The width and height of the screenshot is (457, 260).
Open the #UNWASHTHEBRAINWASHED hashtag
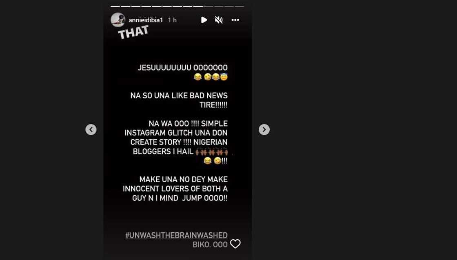pyautogui.click(x=176, y=235)
